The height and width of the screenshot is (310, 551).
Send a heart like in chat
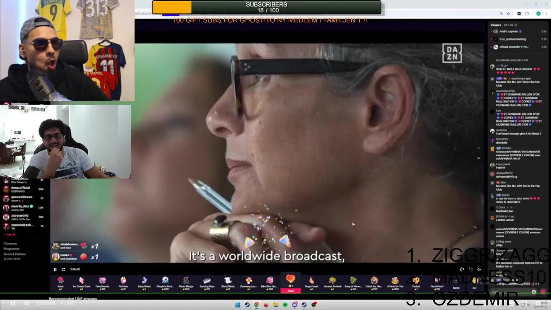coord(543,291)
